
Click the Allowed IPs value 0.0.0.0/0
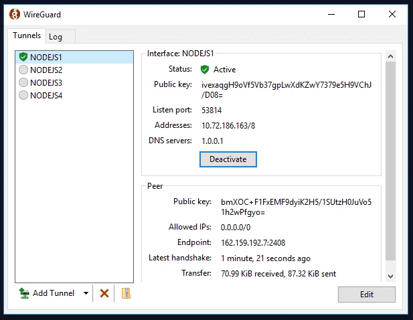point(236,228)
